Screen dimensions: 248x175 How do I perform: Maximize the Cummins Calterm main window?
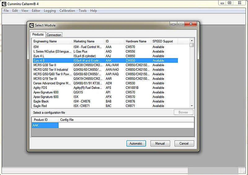coord(229,3)
